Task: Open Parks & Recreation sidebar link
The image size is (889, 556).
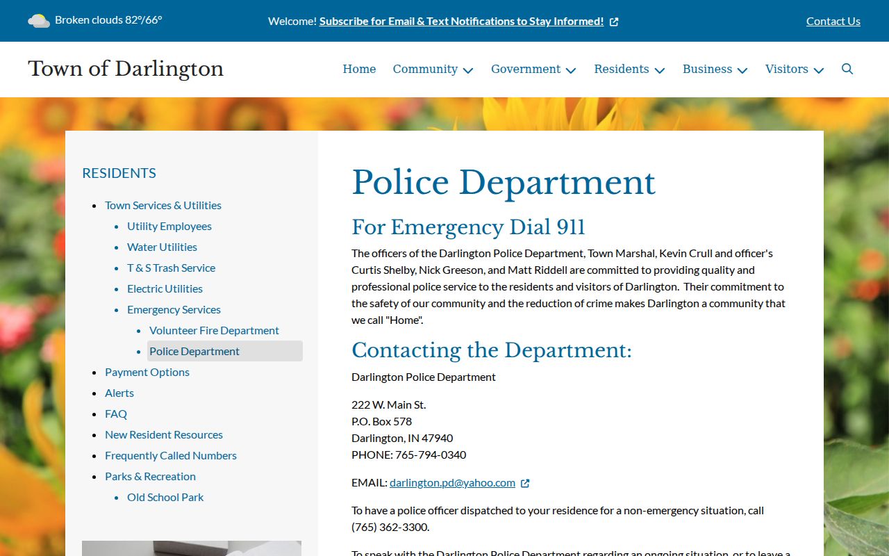Action: click(x=150, y=476)
